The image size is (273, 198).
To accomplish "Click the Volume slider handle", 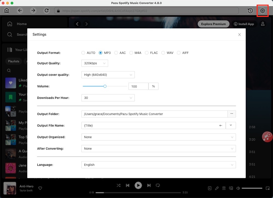I will 105,86.
